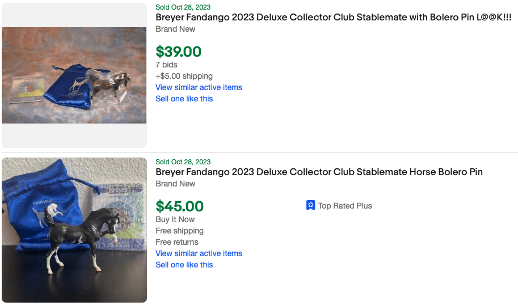This screenshot has width=518, height=306.
Task: Click Sell one like this under $45.00 listing
Action: click(184, 265)
